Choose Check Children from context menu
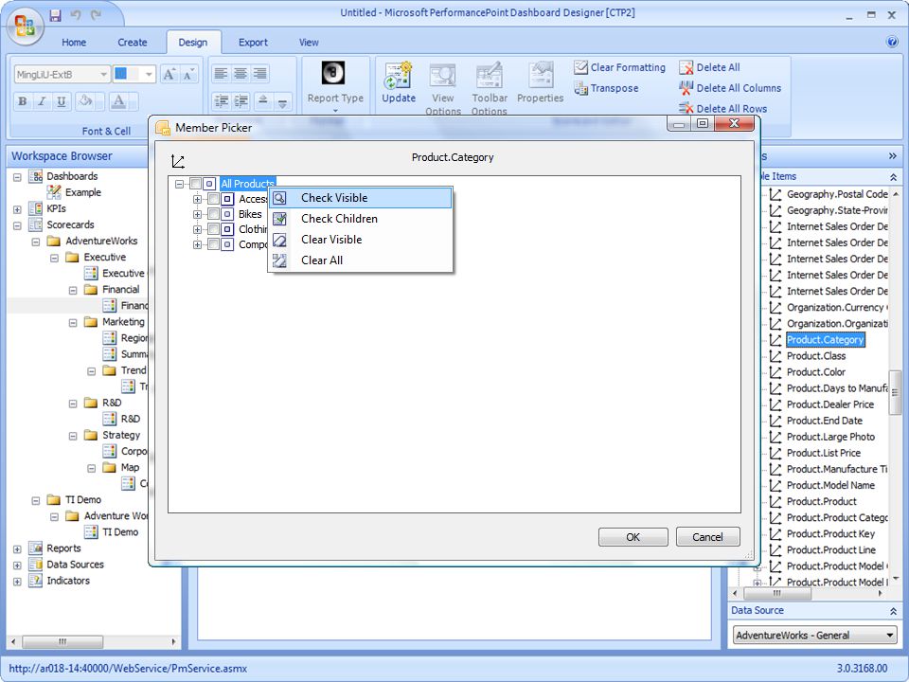Viewport: 909px width, 682px height. click(x=360, y=219)
